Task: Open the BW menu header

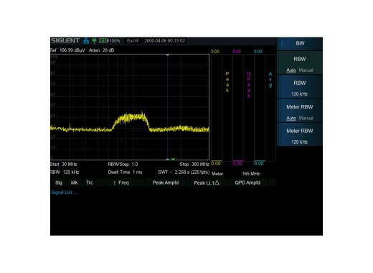Action: [300, 44]
